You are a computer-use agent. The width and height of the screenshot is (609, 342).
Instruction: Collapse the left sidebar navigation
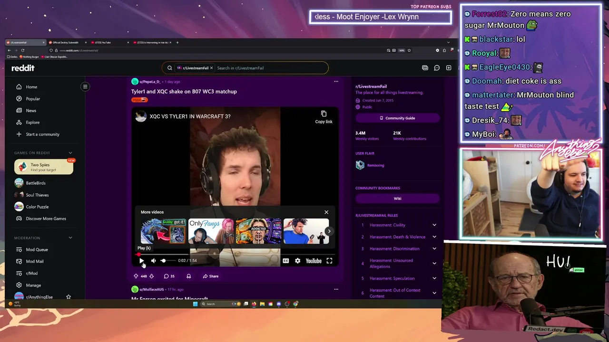pyautogui.click(x=85, y=86)
